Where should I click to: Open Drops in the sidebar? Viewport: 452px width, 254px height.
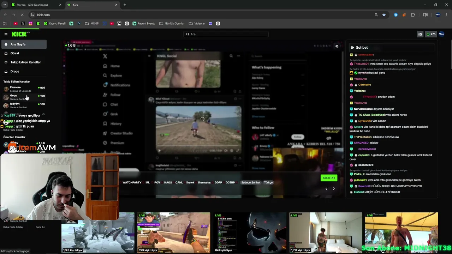pos(24,71)
